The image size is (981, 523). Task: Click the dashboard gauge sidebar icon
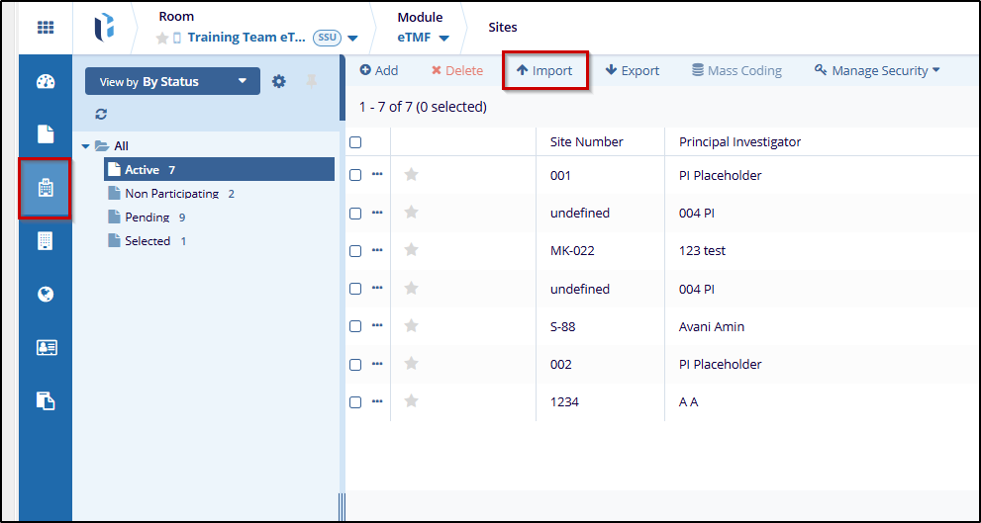[x=46, y=81]
